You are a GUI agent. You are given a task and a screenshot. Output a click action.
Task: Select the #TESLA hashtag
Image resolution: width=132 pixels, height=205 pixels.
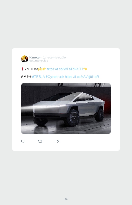(x=39, y=77)
